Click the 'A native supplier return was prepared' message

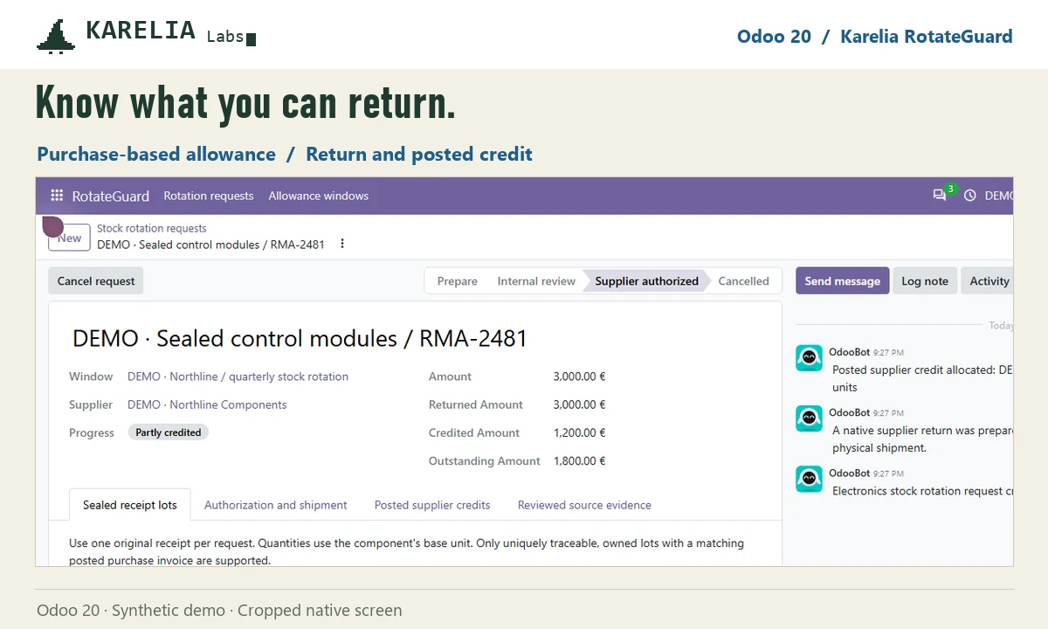[x=922, y=439]
